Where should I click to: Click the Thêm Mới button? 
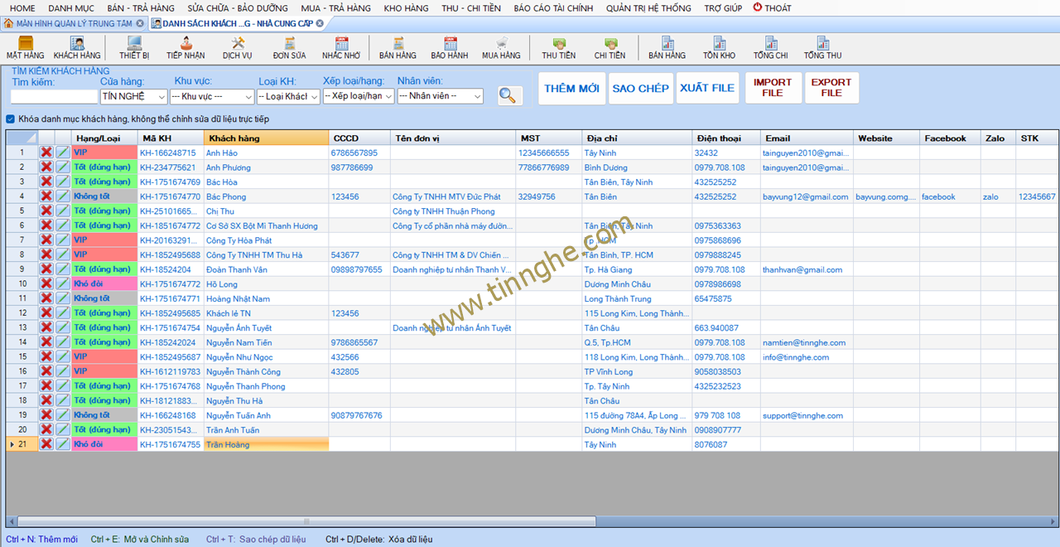tap(571, 89)
